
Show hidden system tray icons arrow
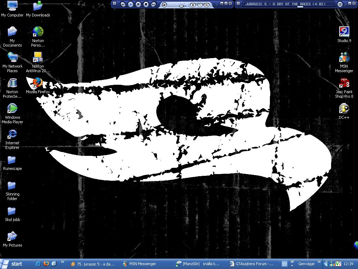[x=326, y=264]
